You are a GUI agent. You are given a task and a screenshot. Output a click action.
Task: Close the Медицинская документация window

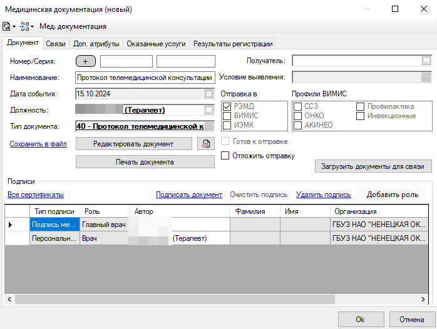point(424,9)
